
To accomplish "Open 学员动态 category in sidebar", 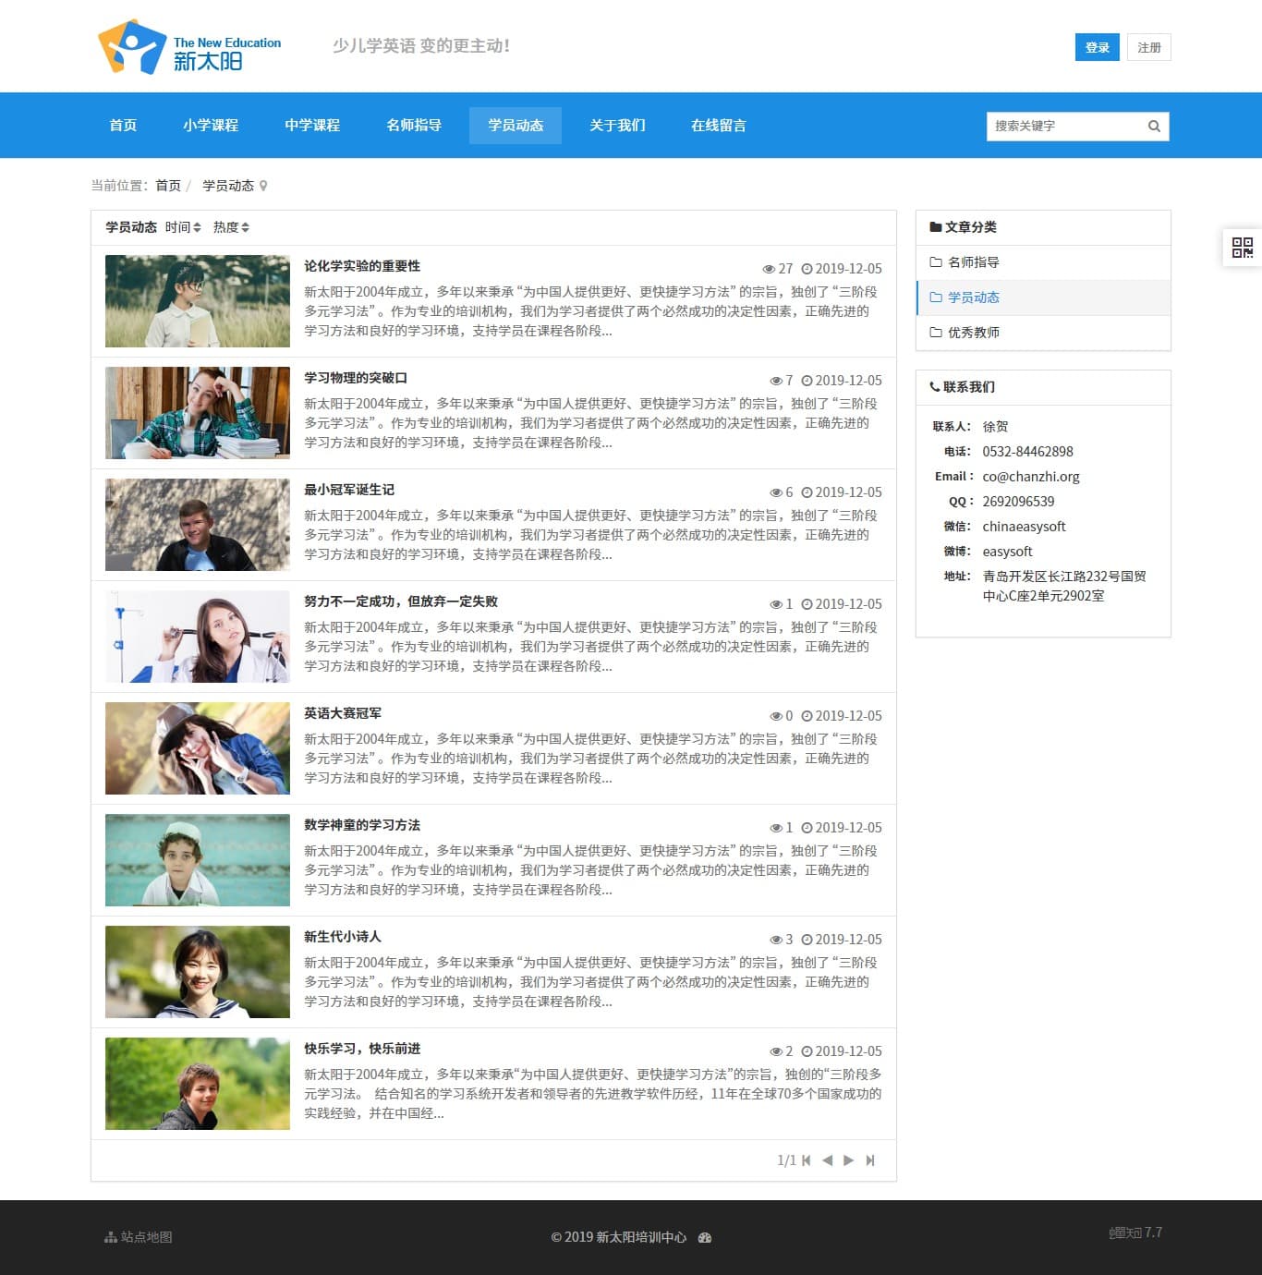I will 1043,297.
